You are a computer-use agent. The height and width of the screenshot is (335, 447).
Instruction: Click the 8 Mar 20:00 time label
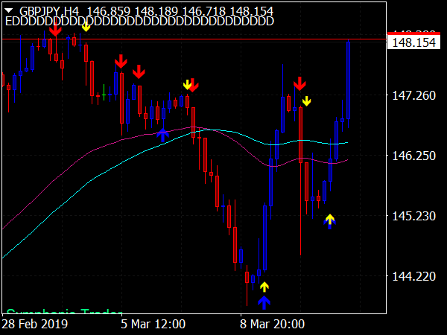pos(272,324)
